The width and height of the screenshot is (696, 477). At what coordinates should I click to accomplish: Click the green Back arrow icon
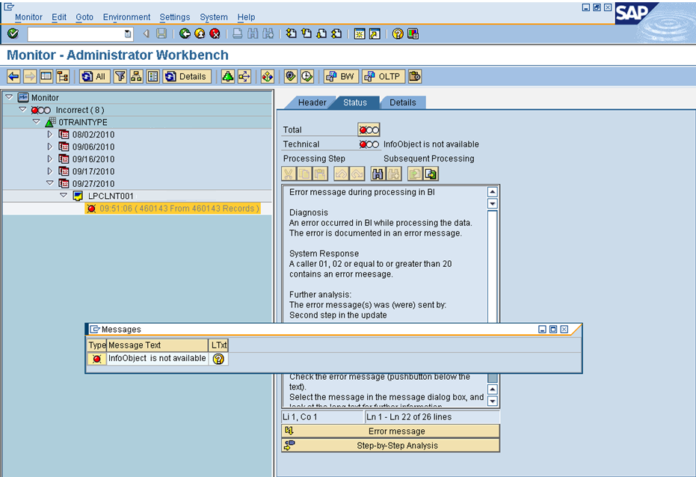point(185,34)
